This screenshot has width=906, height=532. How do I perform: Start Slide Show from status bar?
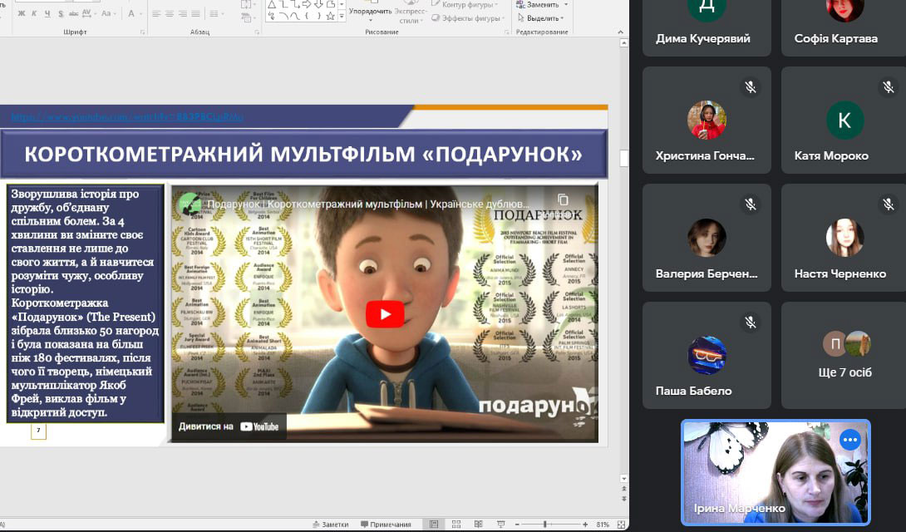pos(501,524)
